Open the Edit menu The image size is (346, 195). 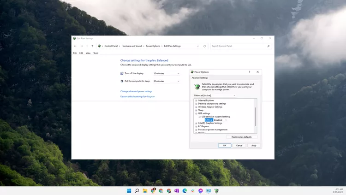(81, 53)
